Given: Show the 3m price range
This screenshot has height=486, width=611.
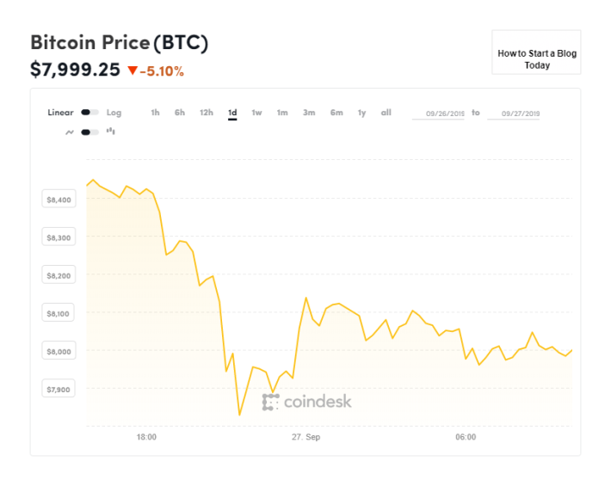Looking at the screenshot, I should (x=309, y=113).
